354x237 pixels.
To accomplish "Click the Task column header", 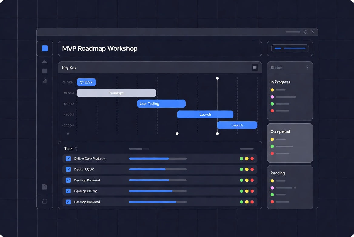I will click(x=68, y=149).
